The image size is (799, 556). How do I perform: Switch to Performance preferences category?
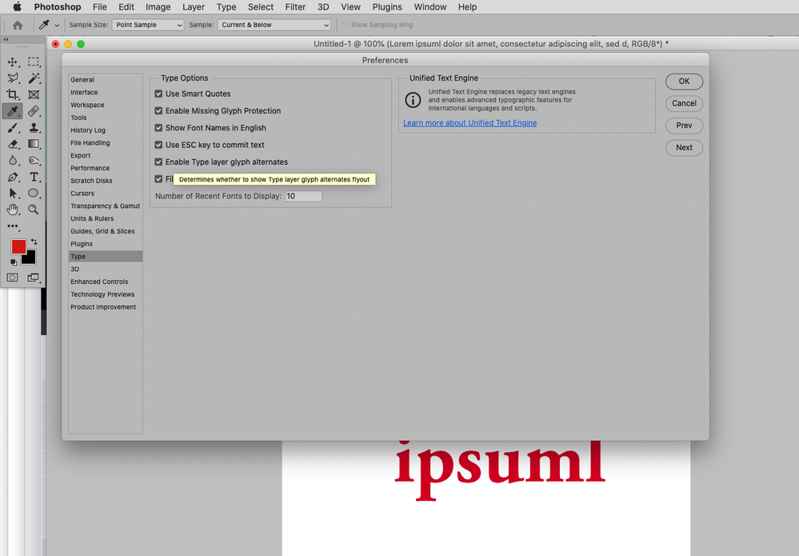click(x=106, y=168)
